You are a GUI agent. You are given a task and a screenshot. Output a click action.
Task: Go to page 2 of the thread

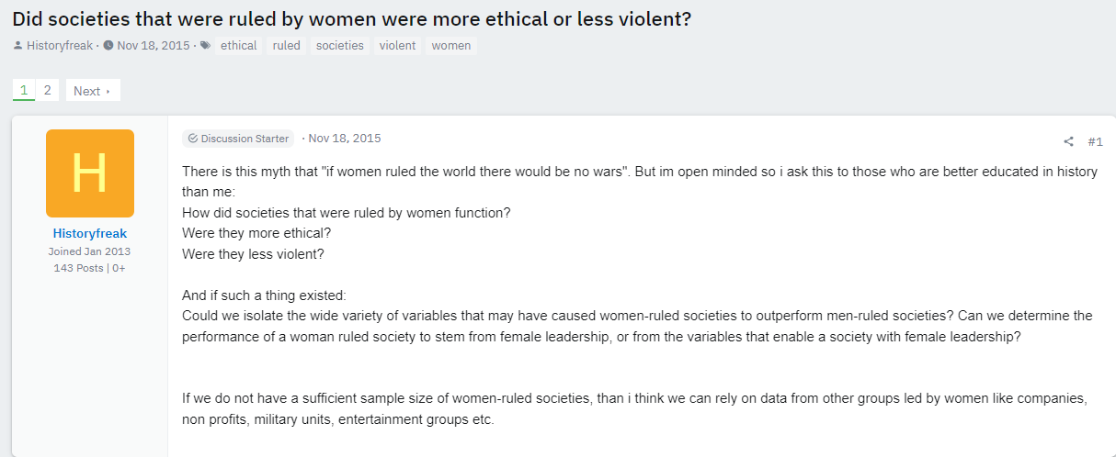[x=48, y=90]
